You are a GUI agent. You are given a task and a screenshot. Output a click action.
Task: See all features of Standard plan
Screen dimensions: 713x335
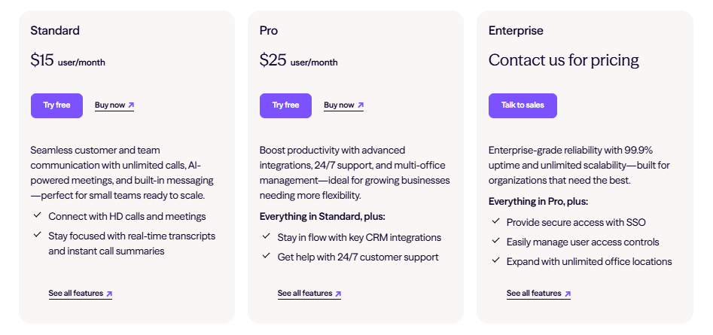click(76, 293)
